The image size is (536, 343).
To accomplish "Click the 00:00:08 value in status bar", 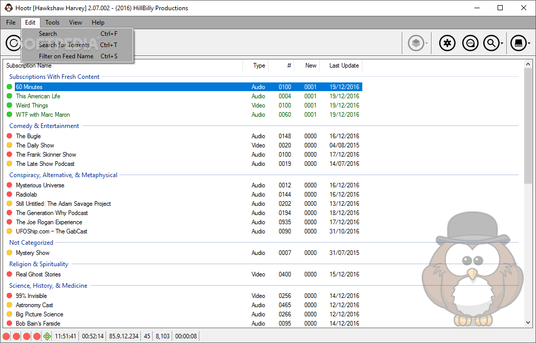I will (x=186, y=336).
